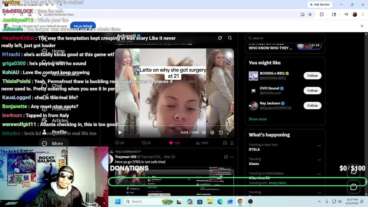Open the volume tray icon

[340, 202]
